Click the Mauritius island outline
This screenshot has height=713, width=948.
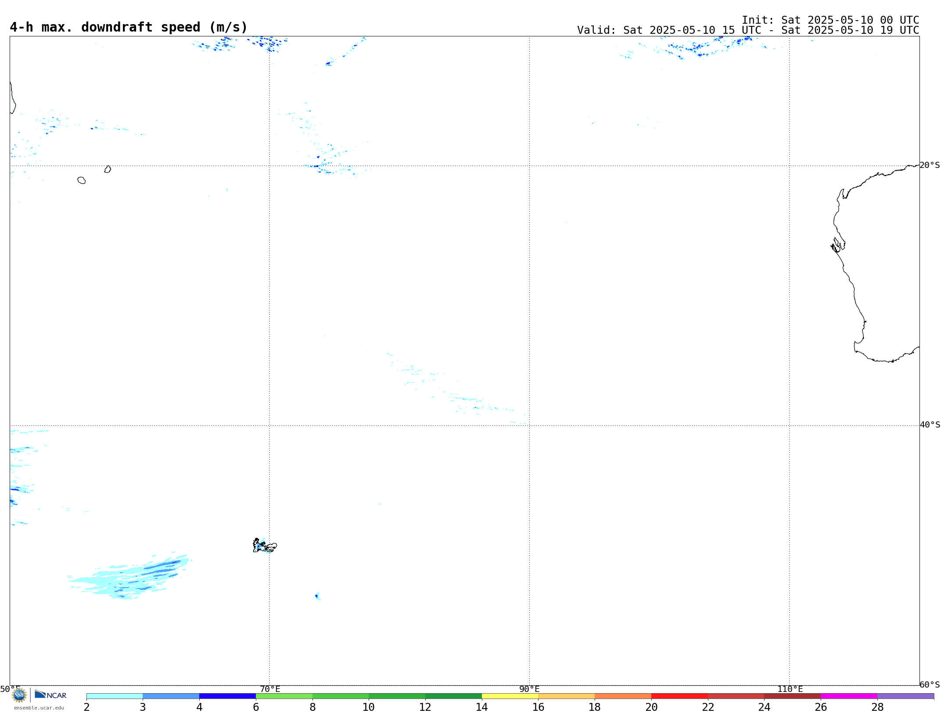click(108, 169)
